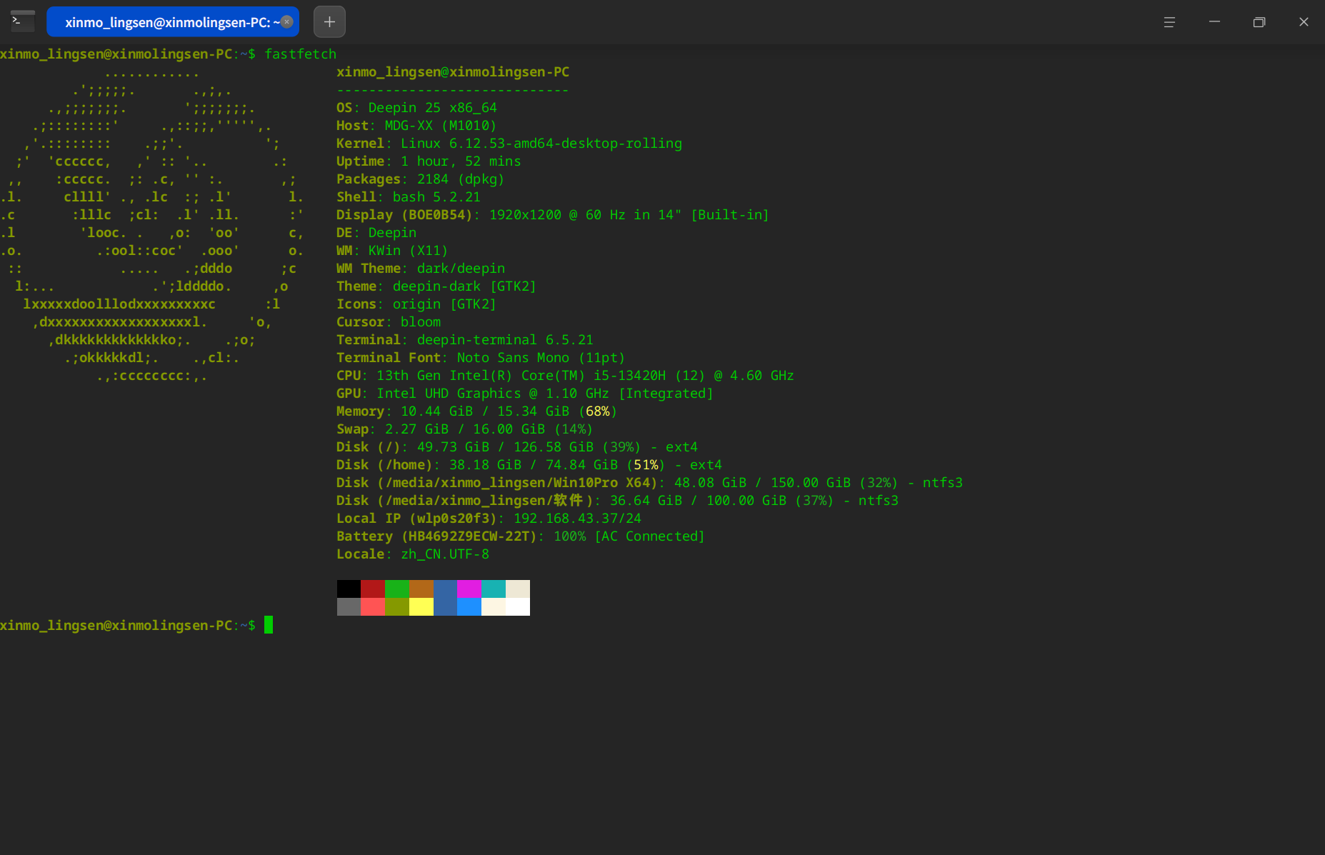1325x855 pixels.
Task: Click the bright yellow color block
Action: [421, 606]
